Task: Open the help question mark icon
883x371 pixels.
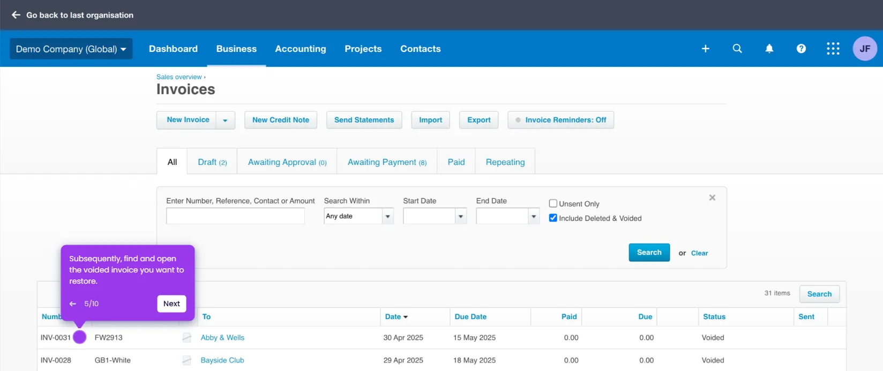Action: pos(801,49)
